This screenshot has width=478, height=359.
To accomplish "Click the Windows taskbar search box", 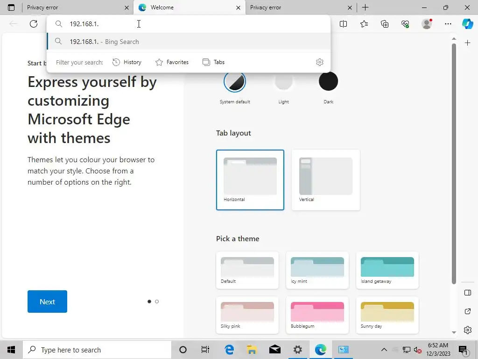I will pyautogui.click(x=97, y=350).
